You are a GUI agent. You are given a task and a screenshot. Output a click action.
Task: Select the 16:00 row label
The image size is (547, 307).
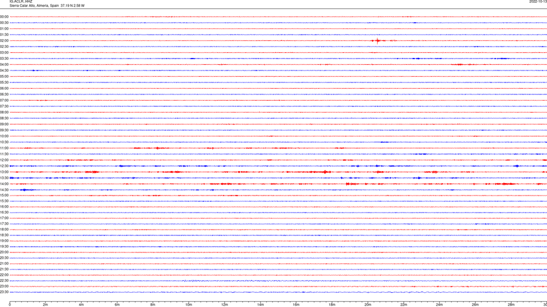(4, 207)
